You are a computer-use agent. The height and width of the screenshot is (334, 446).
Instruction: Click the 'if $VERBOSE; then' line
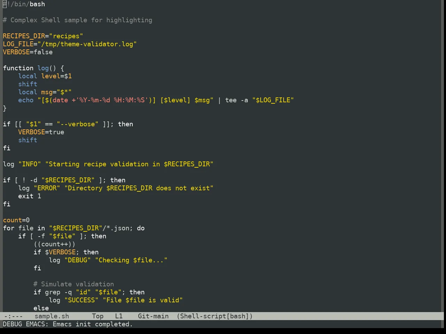tap(66, 252)
